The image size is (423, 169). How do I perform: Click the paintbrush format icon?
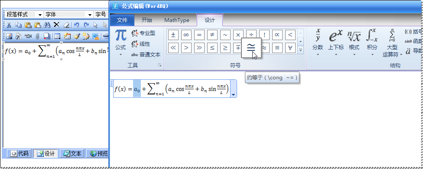77,36
